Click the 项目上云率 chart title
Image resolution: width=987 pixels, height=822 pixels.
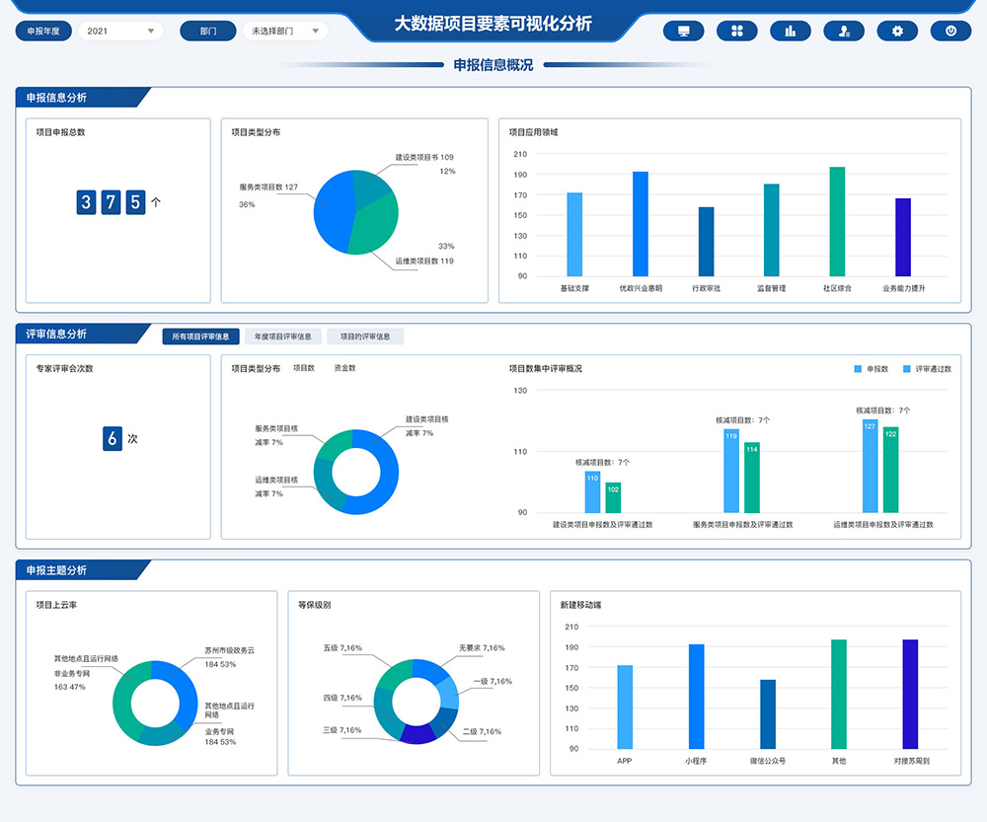56,605
